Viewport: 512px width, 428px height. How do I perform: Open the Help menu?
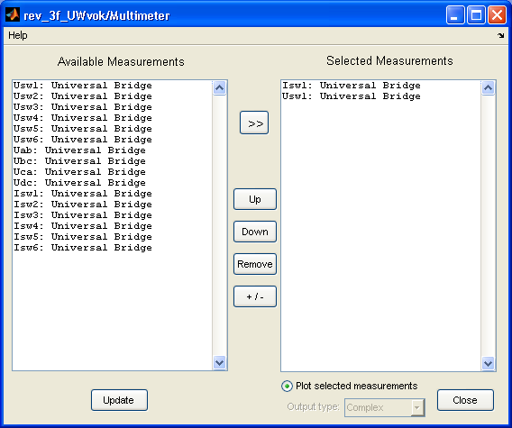tap(18, 35)
